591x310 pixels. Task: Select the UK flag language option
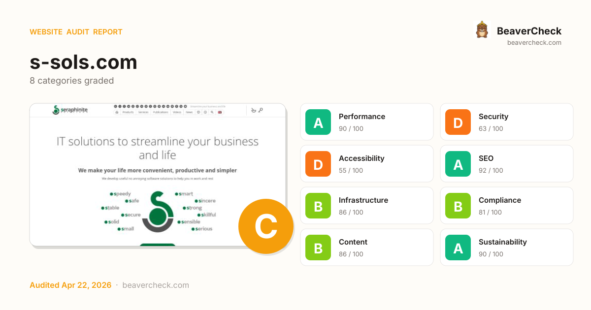point(220,112)
